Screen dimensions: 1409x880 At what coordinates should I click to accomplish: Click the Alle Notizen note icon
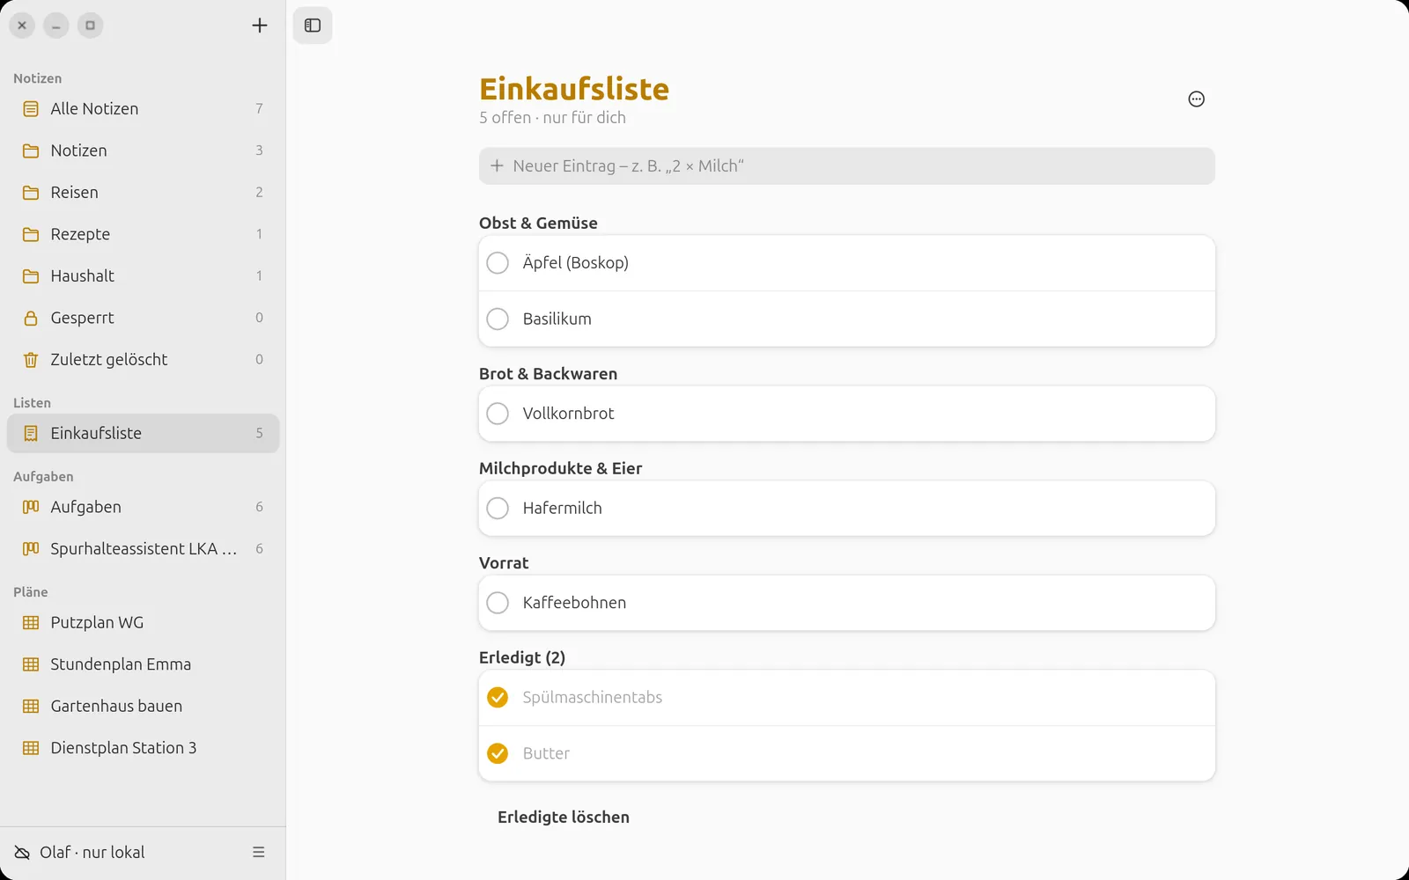click(x=31, y=109)
